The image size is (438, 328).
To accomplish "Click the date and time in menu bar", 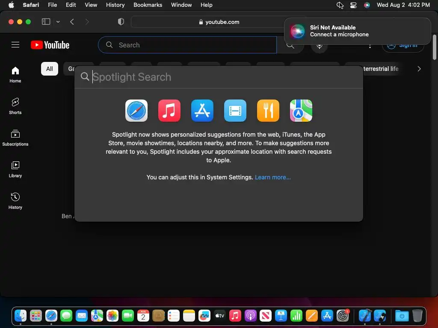I will (403, 5).
